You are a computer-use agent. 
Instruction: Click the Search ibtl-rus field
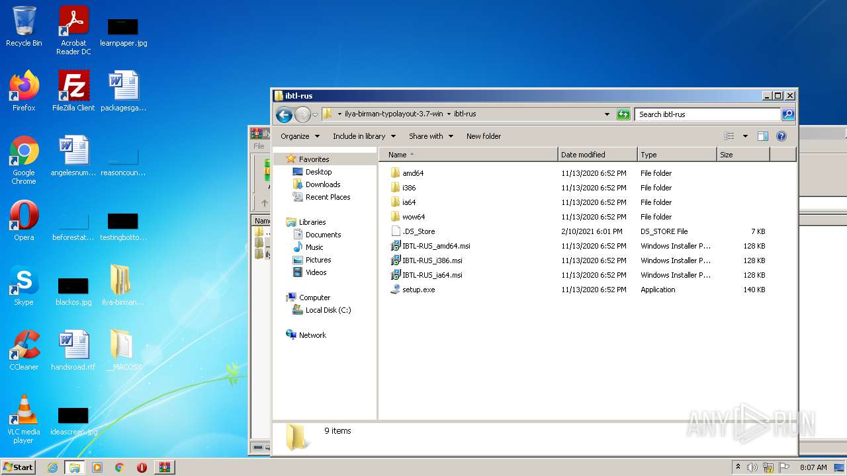point(707,114)
